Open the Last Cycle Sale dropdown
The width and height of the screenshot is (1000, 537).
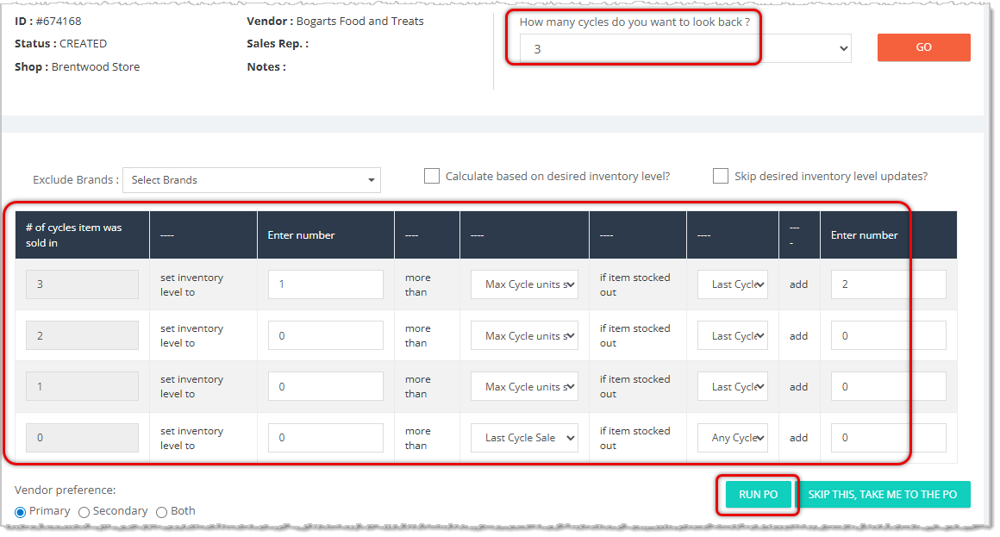tap(524, 438)
